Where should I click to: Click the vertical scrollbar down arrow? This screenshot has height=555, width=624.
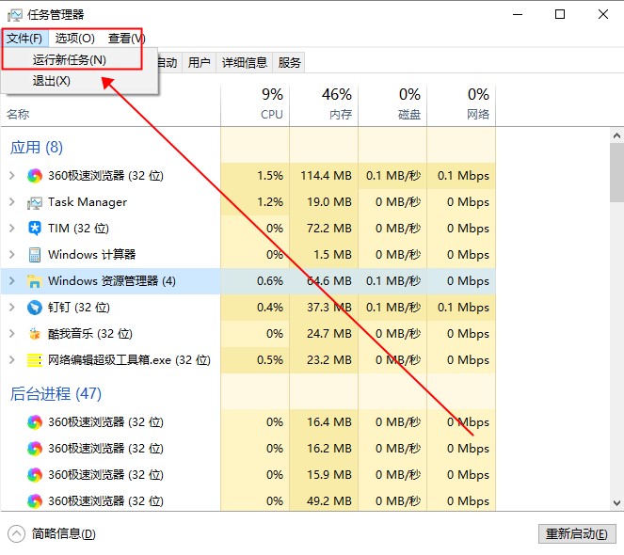click(x=616, y=503)
